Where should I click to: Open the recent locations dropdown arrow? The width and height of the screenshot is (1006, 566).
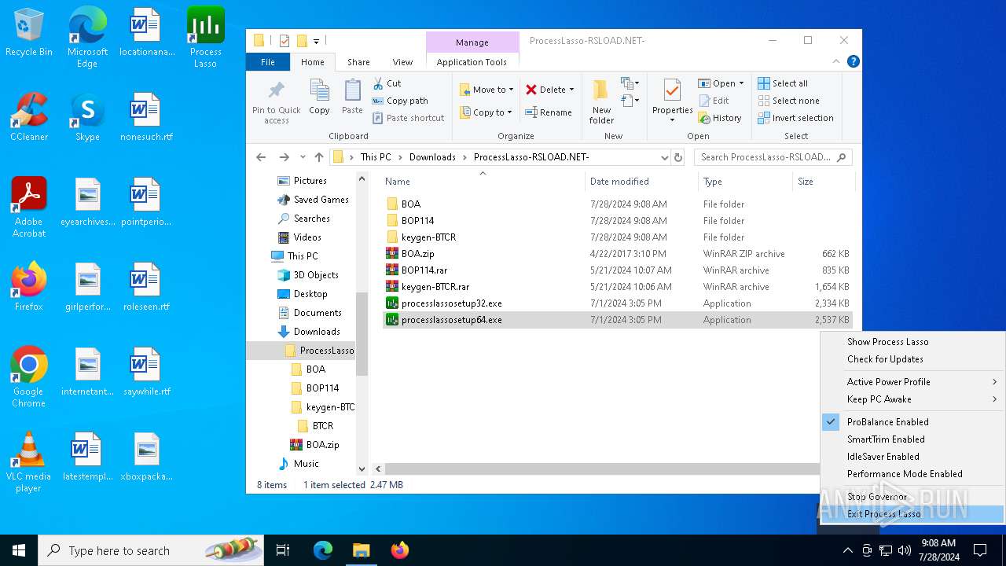[302, 157]
